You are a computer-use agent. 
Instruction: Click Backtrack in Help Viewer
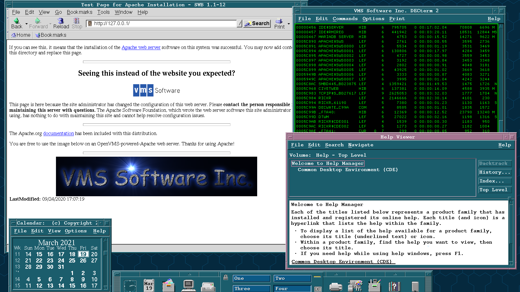coord(495,164)
